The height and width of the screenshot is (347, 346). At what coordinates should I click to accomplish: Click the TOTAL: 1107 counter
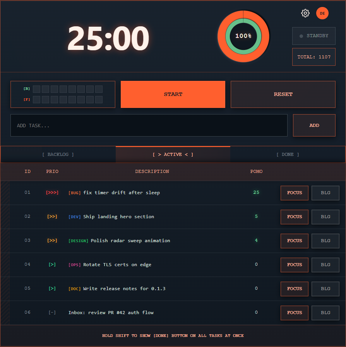point(313,57)
